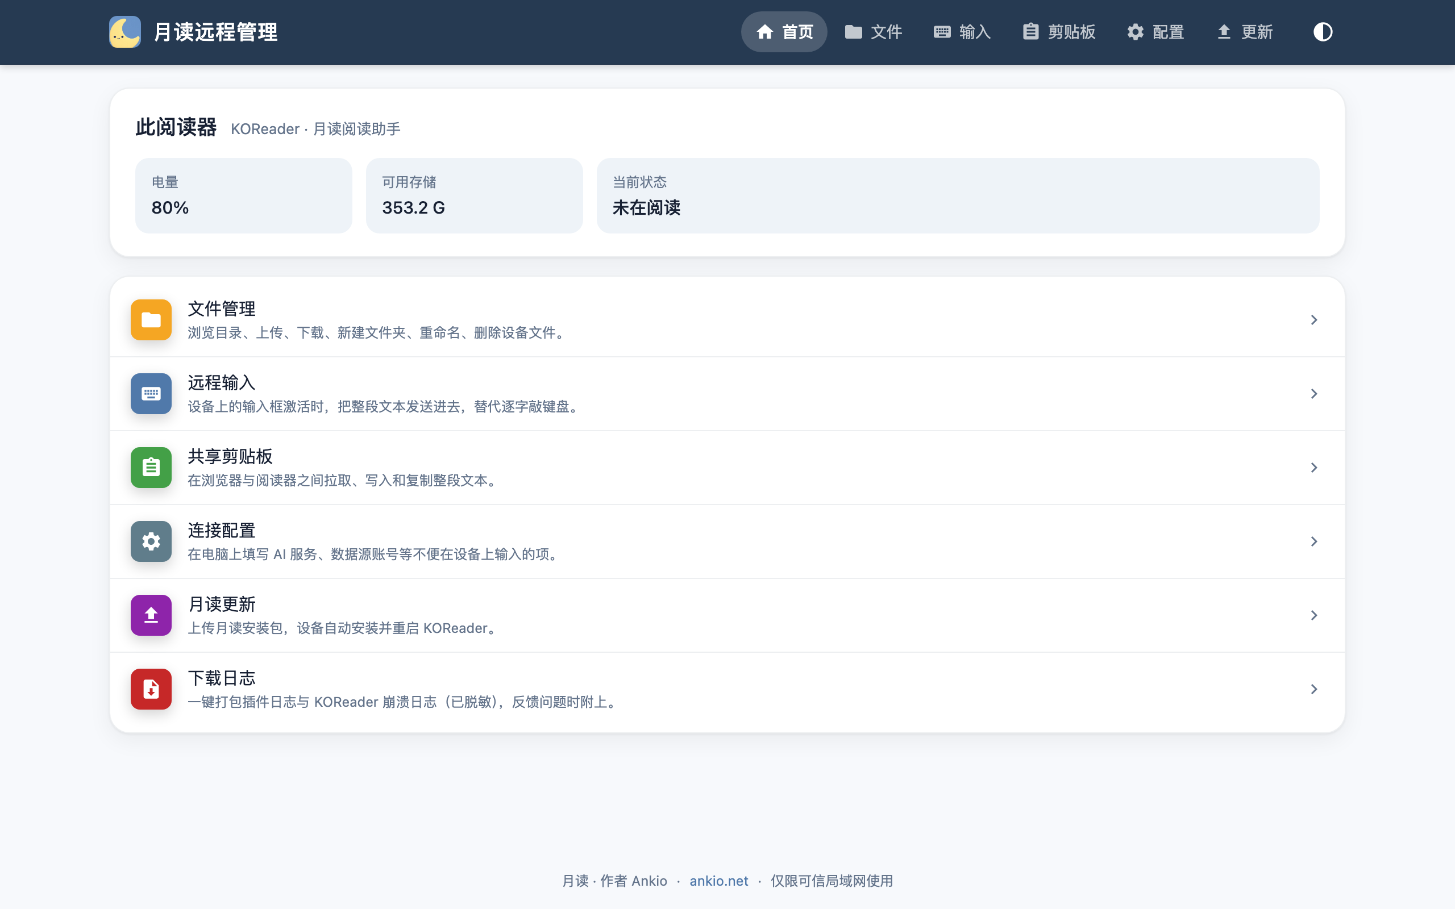Expand the 连接配置 row chevron
Screen dimensions: 1455x909
pyautogui.click(x=1313, y=541)
